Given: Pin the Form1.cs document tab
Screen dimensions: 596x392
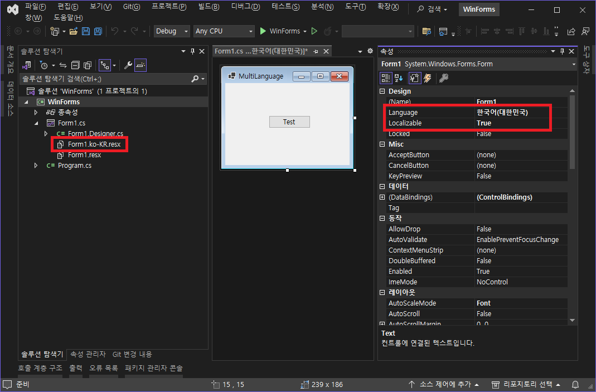Looking at the screenshot, I should (x=316, y=51).
